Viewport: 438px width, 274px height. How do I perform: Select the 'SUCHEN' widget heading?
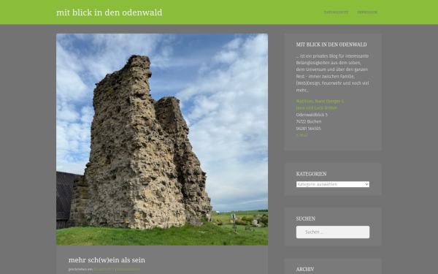[306, 218]
